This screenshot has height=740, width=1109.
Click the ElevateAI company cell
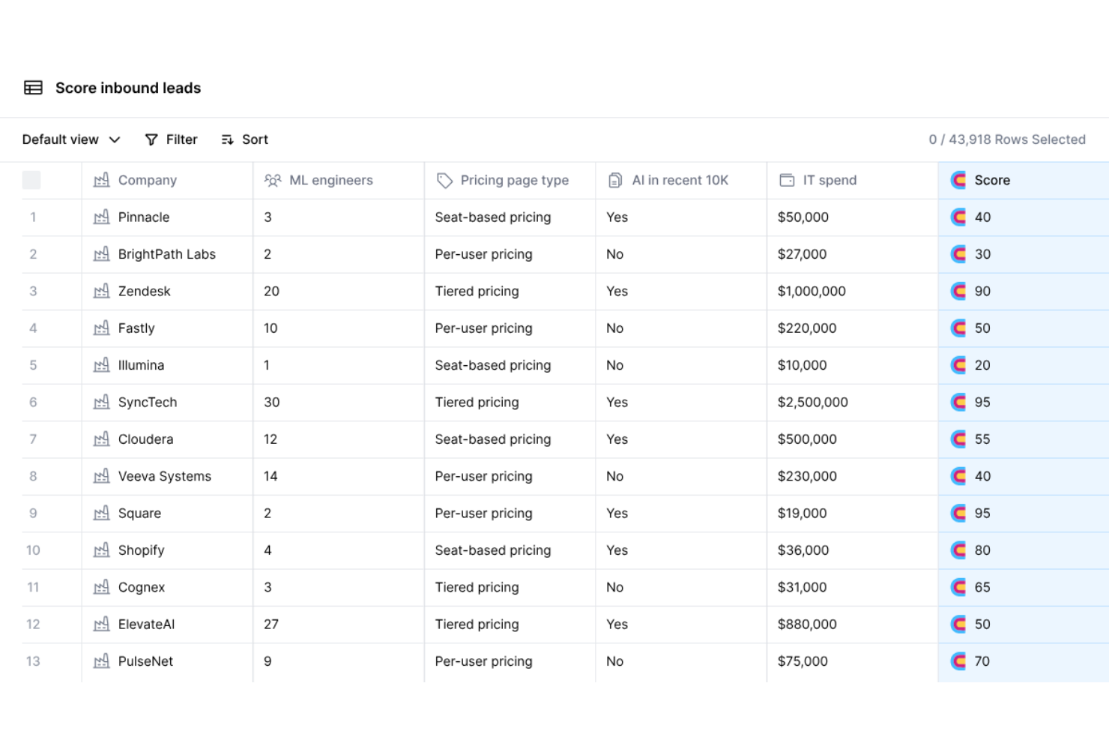click(x=167, y=624)
